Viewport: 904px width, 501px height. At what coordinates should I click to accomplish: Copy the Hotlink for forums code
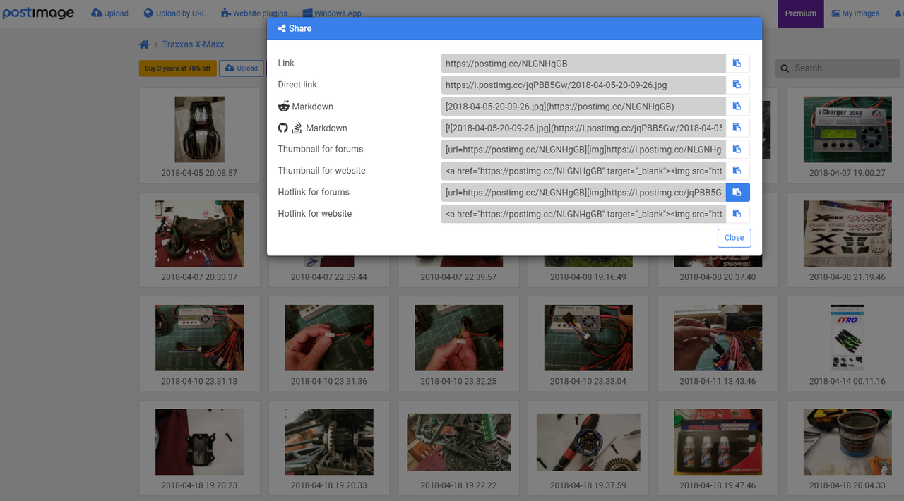coord(737,192)
